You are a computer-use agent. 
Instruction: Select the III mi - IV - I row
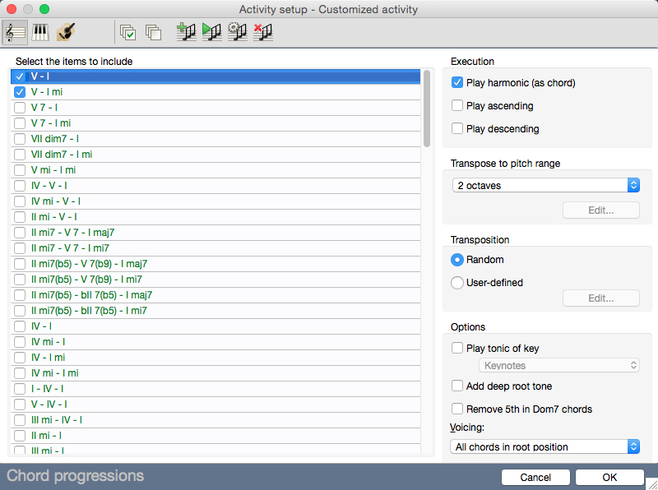tap(215, 420)
